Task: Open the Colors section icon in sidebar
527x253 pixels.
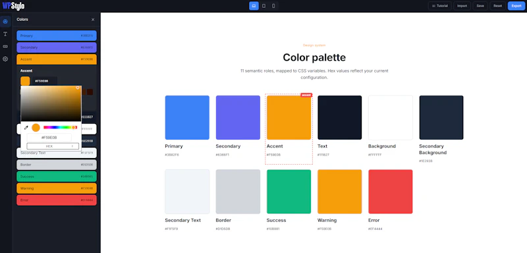Action: [5, 22]
